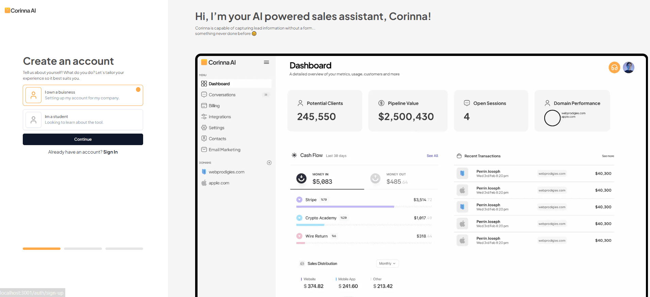This screenshot has height=297, width=650.
Task: Click the Conversations chat bubble icon
Action: [x=204, y=95]
